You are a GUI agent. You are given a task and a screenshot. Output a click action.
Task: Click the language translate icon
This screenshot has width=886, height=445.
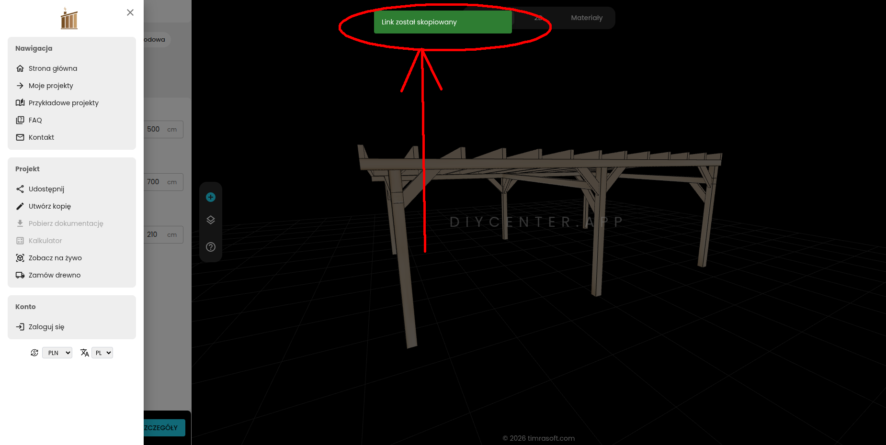click(x=84, y=353)
